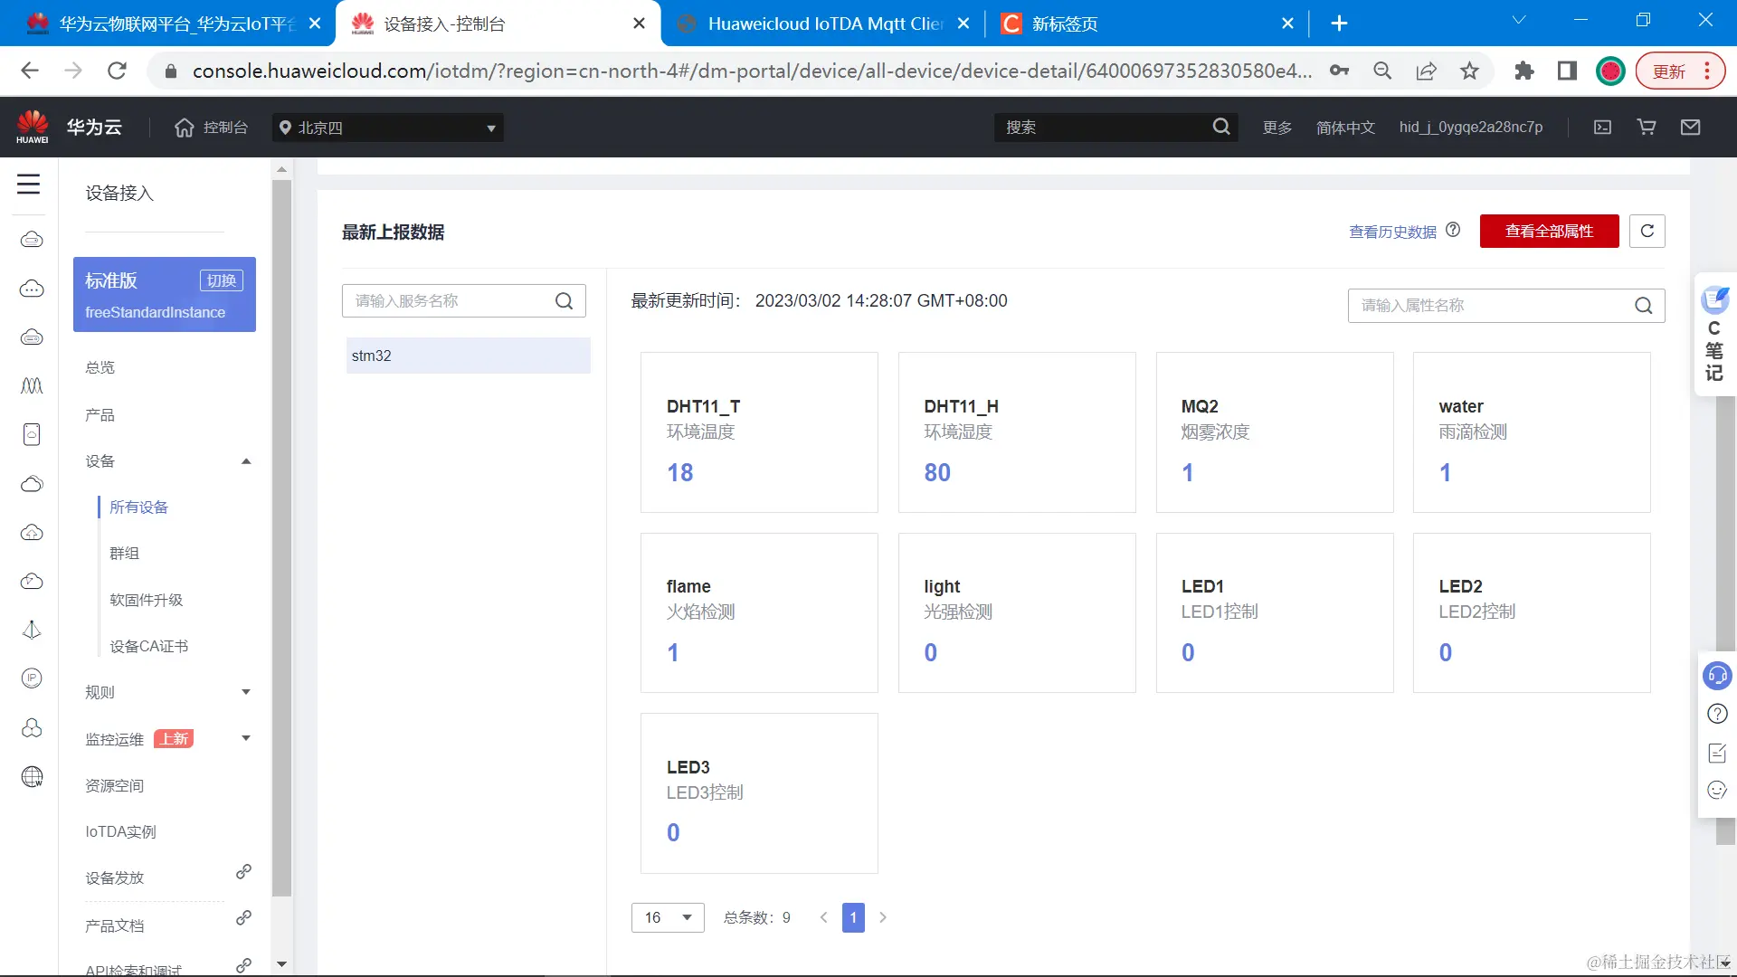Image resolution: width=1737 pixels, height=977 pixels.
Task: Click the share page icon in address bar
Action: coord(1427,71)
